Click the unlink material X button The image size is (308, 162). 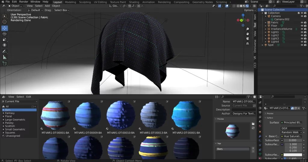[x=299, y=108]
